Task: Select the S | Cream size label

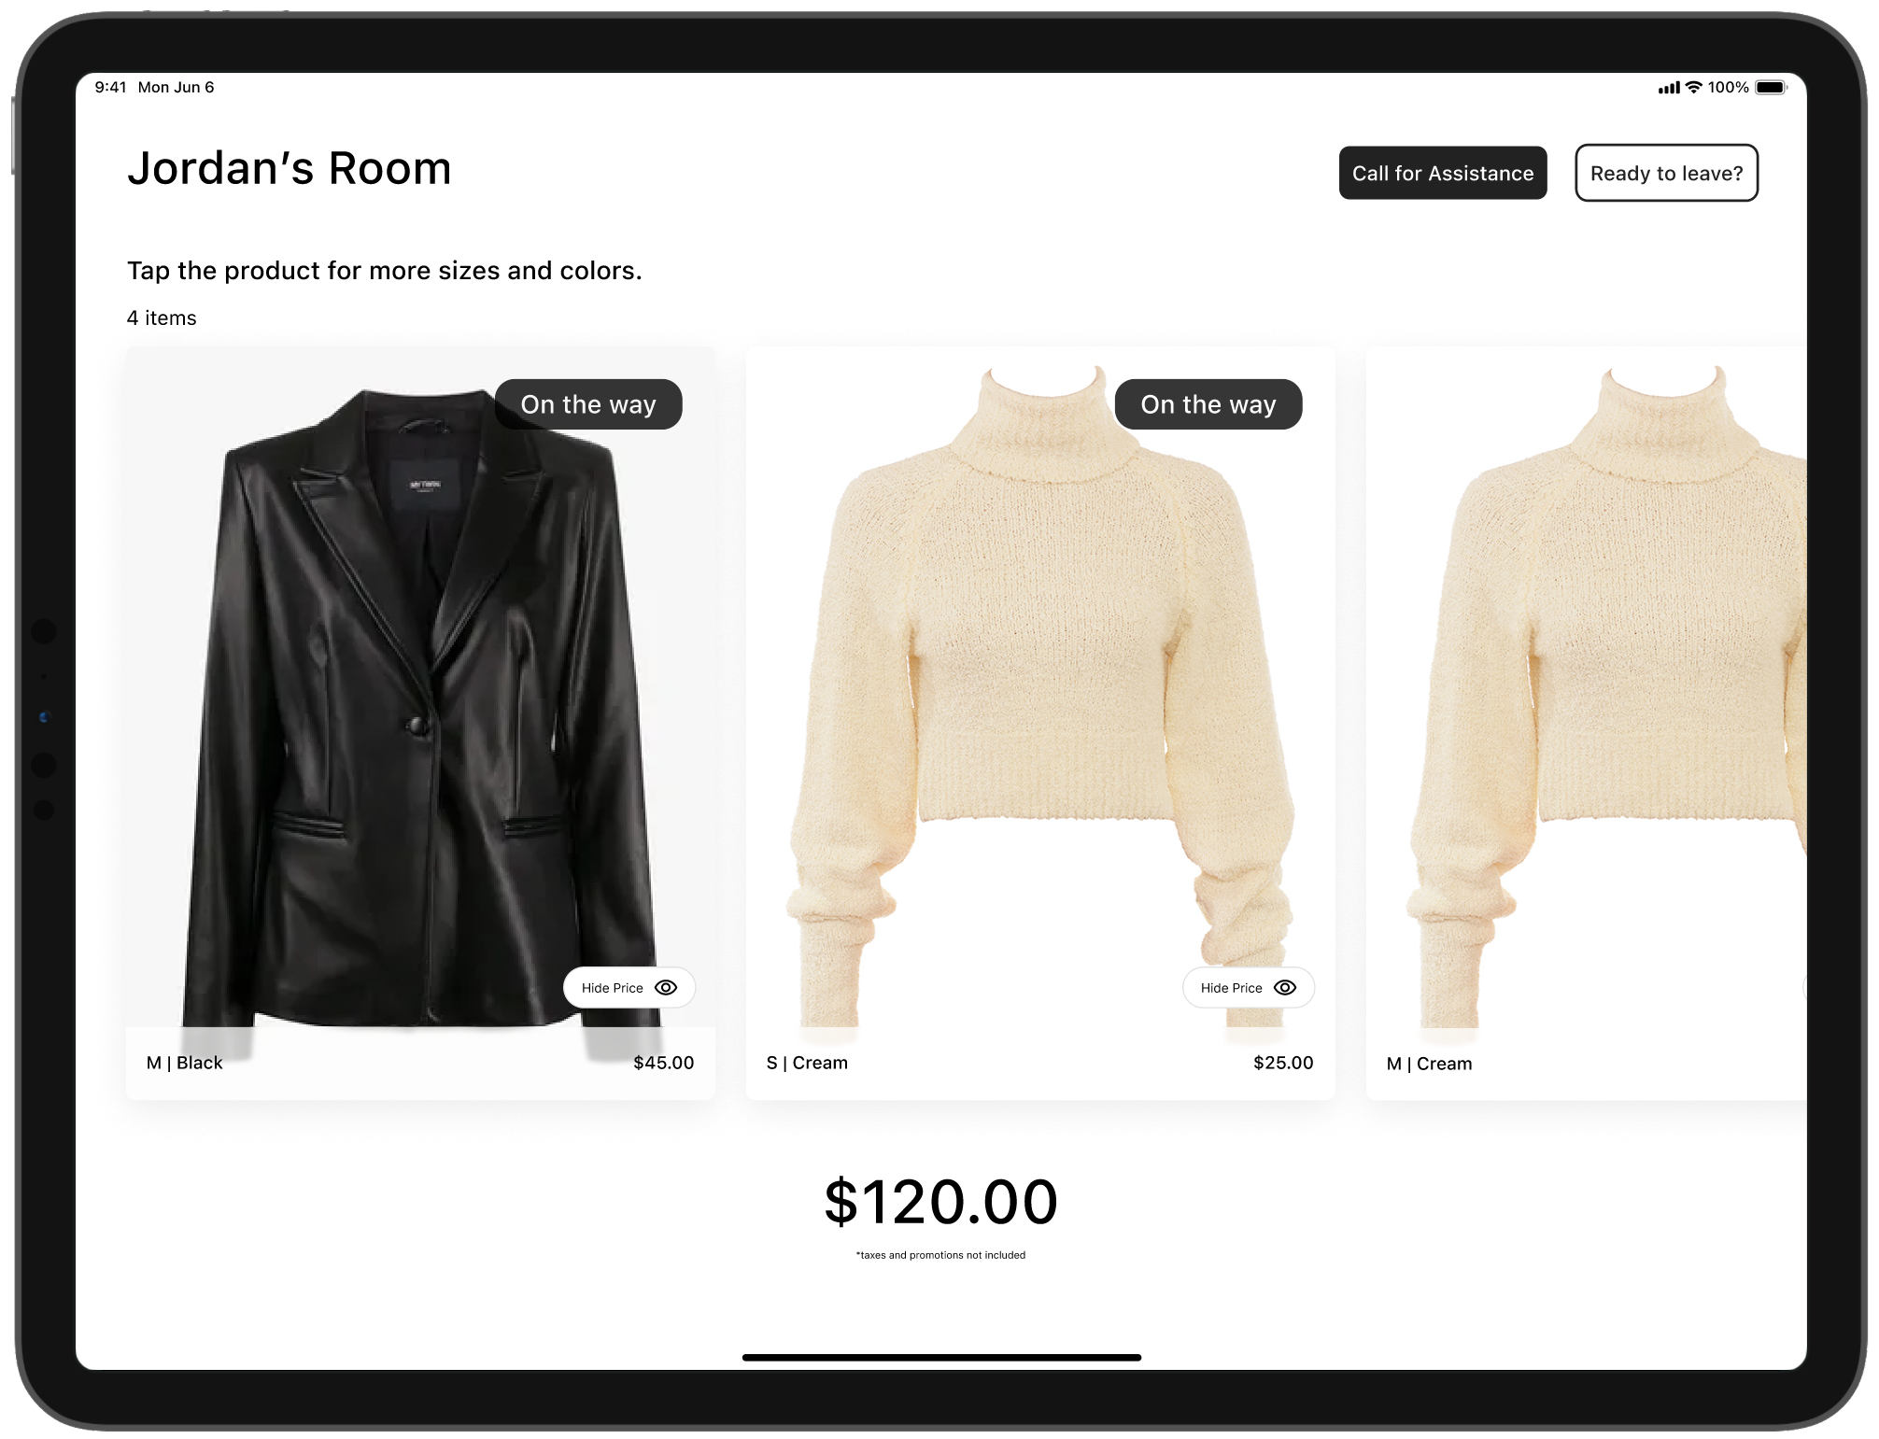Action: (x=807, y=1063)
